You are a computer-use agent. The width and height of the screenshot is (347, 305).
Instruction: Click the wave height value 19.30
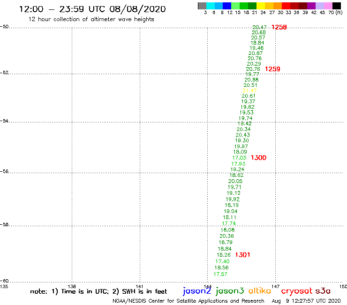[242, 140]
